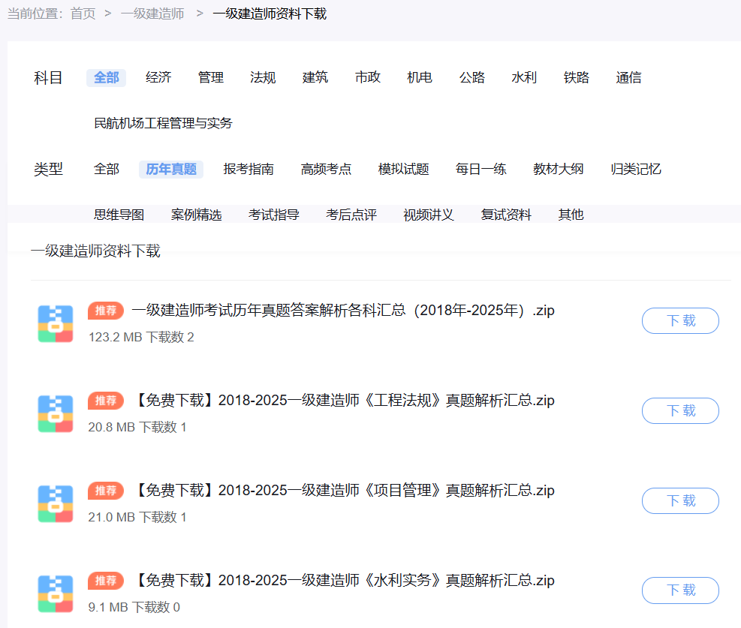Select the 归类记忆 type option
The width and height of the screenshot is (741, 628).
point(634,169)
